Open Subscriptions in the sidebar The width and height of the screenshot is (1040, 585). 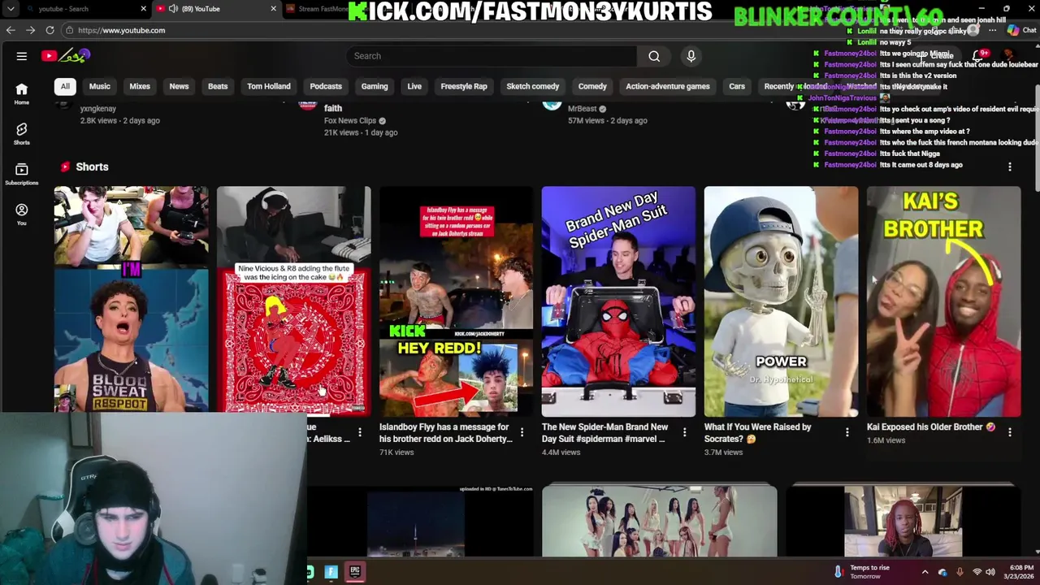(x=22, y=175)
